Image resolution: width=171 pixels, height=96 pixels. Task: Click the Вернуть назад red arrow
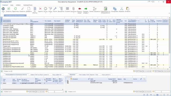tap(80, 9)
